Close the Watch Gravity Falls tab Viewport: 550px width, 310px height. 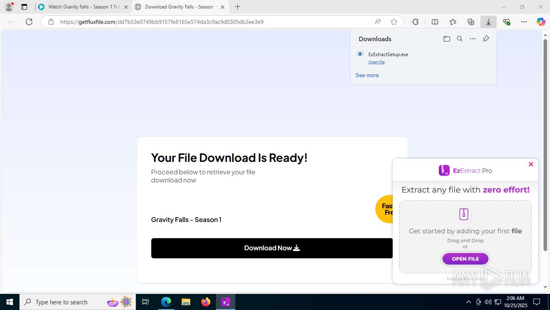126,7
